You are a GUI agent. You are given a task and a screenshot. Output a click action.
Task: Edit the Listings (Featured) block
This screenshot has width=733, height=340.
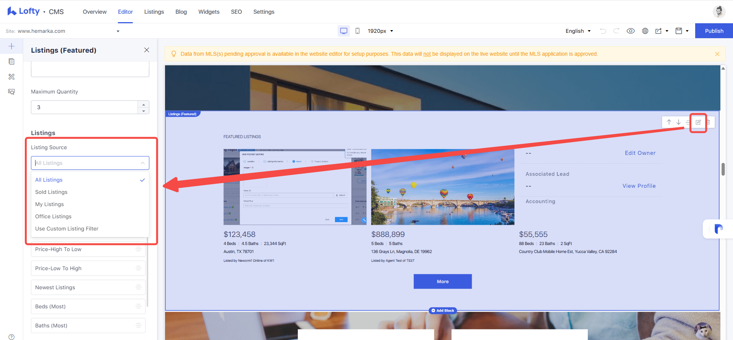pos(698,122)
